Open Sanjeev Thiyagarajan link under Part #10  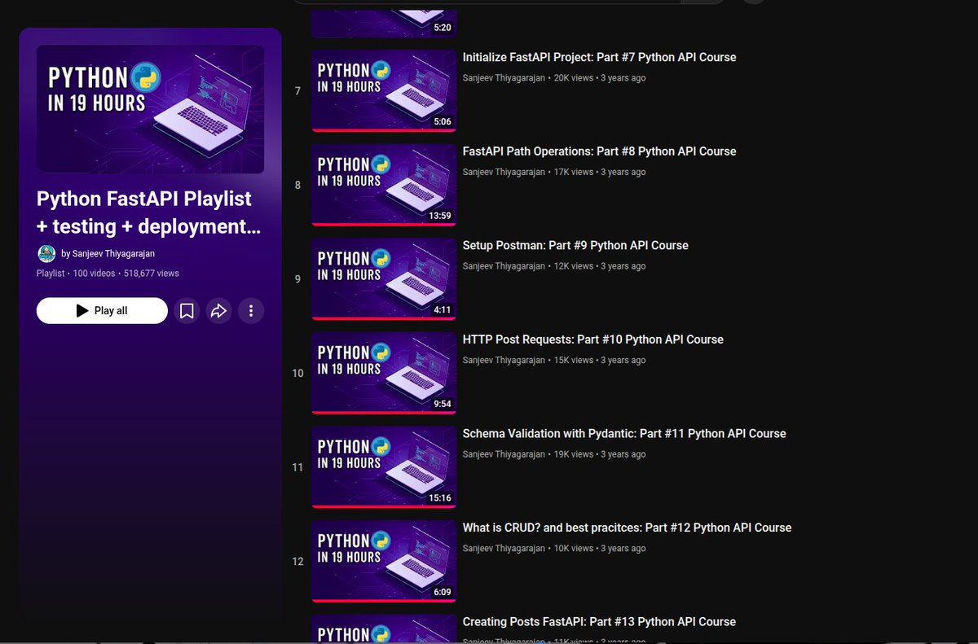[x=504, y=360]
